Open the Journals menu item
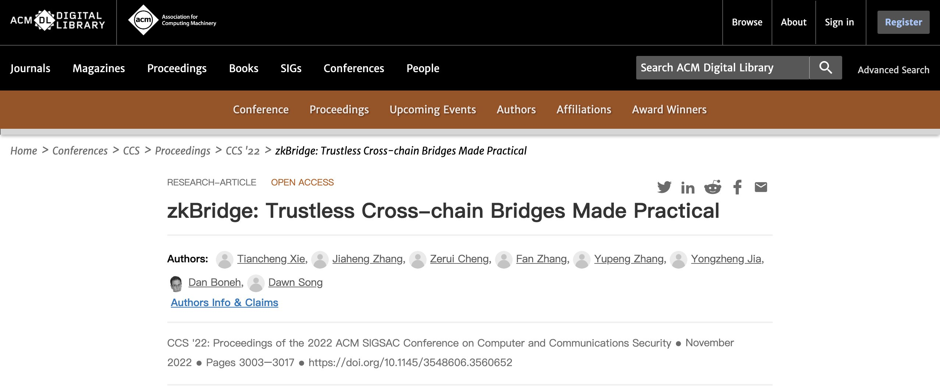The width and height of the screenshot is (940, 390). coord(30,68)
